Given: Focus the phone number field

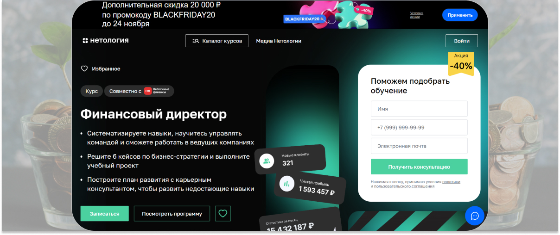Looking at the screenshot, I should [419, 127].
